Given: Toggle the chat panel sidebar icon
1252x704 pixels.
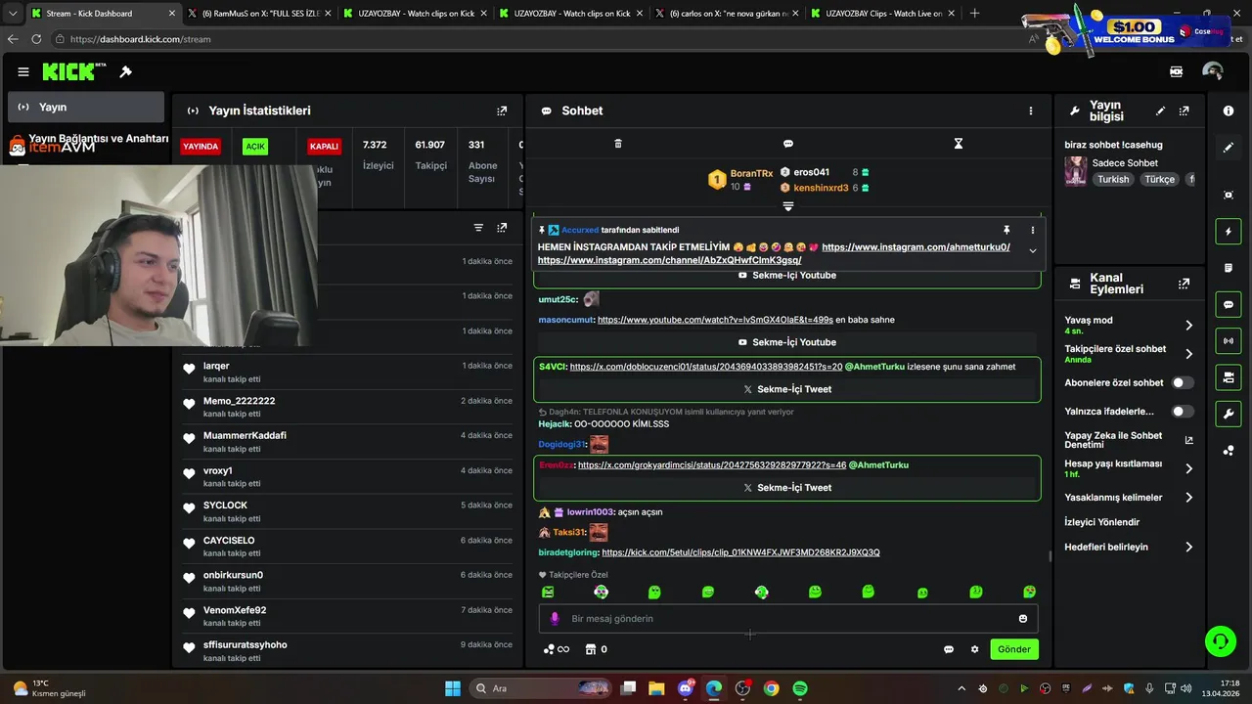Looking at the screenshot, I should coord(1229,305).
